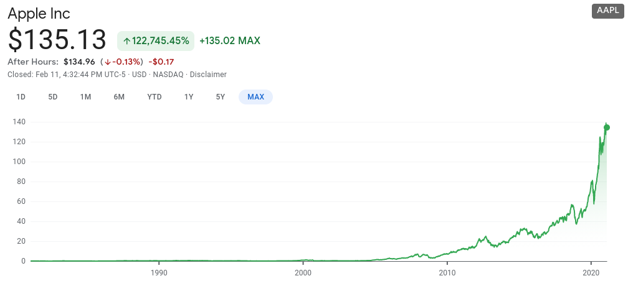Click the green up-arrow icon in percentage badge

pos(126,41)
